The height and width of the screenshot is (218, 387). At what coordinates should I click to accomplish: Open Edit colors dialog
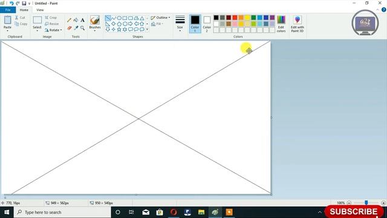tap(281, 24)
